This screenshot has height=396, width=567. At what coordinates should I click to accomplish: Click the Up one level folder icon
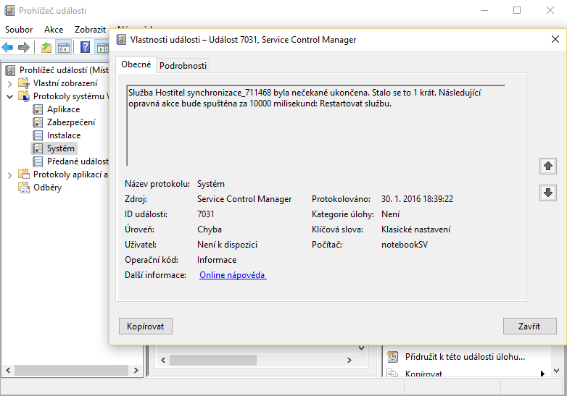tap(46, 47)
